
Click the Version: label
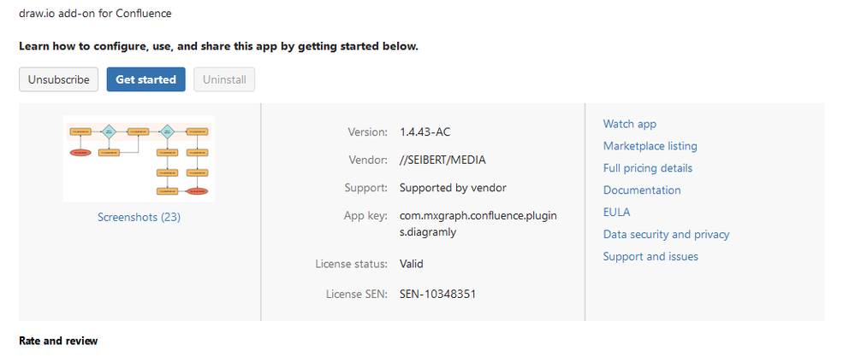[x=367, y=132]
